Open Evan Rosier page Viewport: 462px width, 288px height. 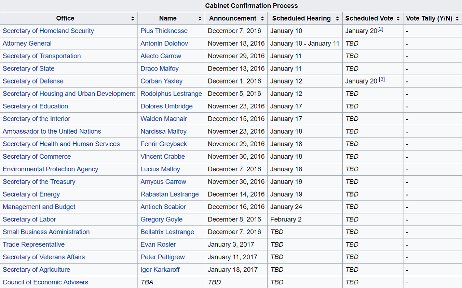(x=158, y=245)
